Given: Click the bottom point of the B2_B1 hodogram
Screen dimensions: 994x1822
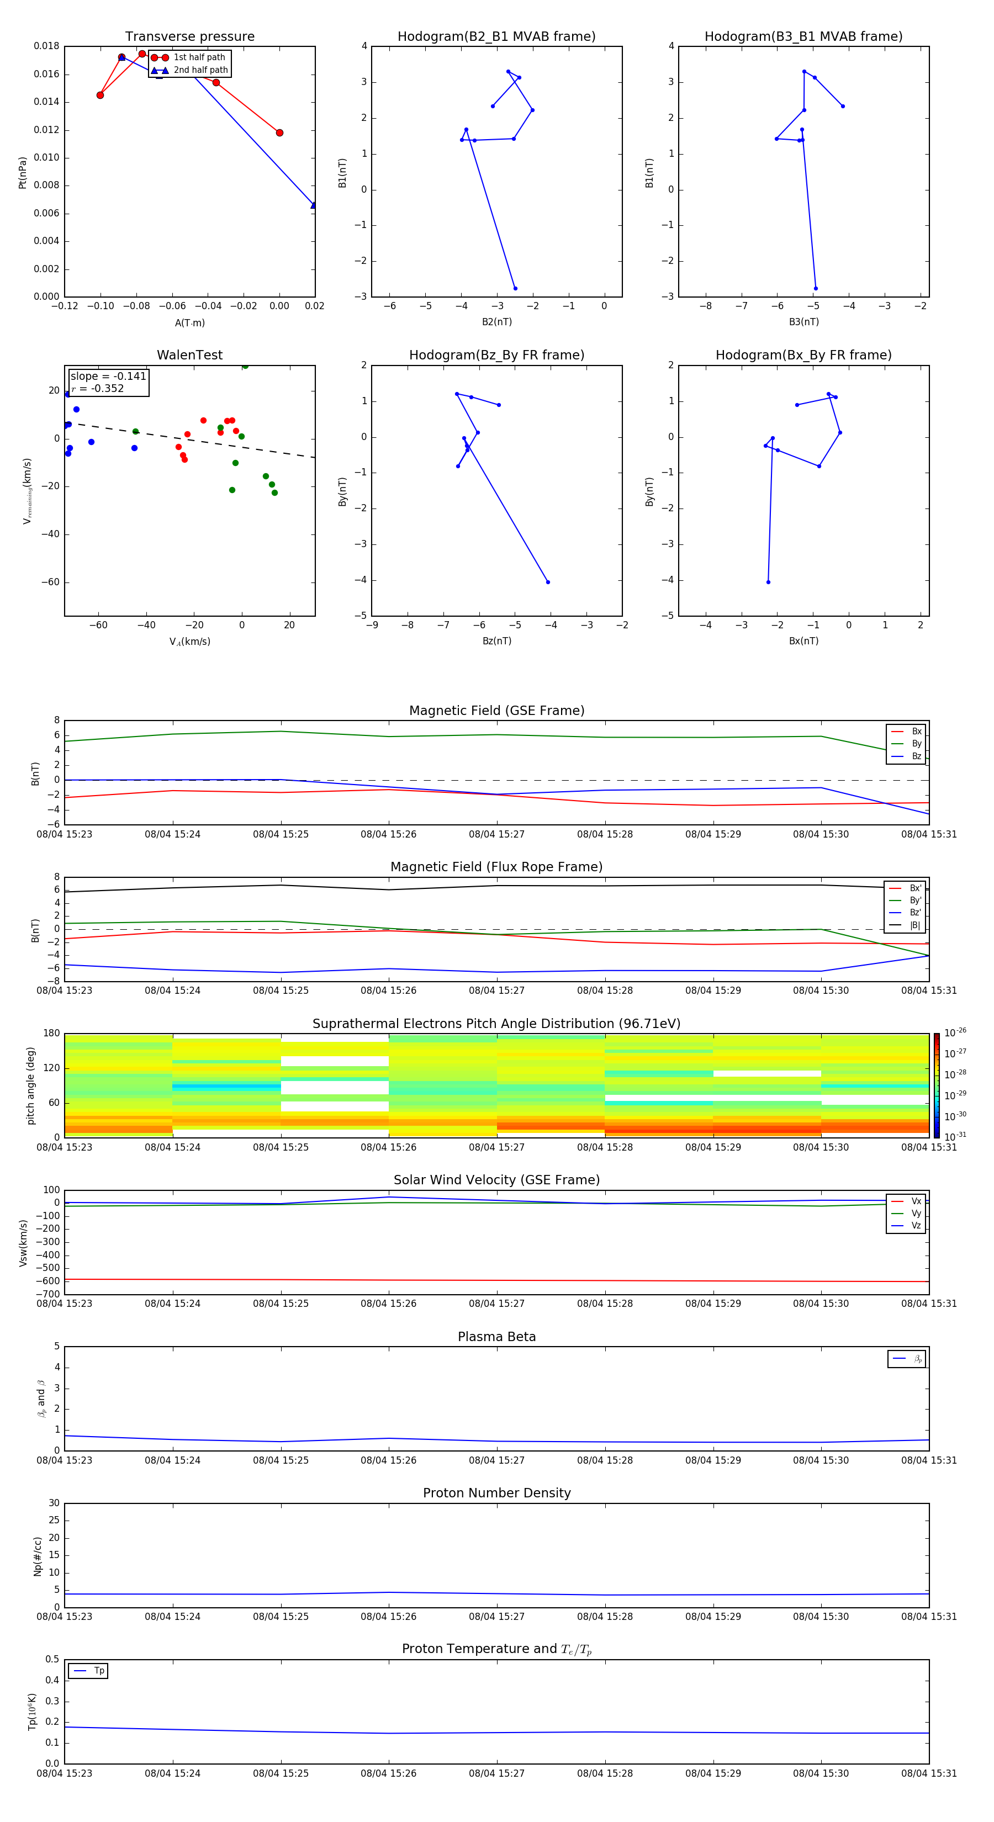Looking at the screenshot, I should [515, 289].
